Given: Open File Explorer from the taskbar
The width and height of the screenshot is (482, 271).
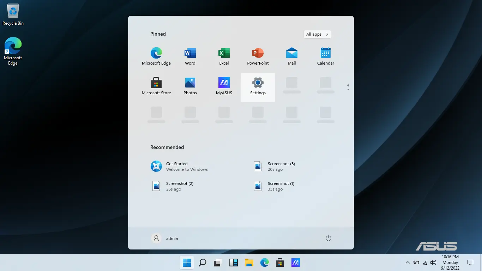Looking at the screenshot, I should 249,263.
